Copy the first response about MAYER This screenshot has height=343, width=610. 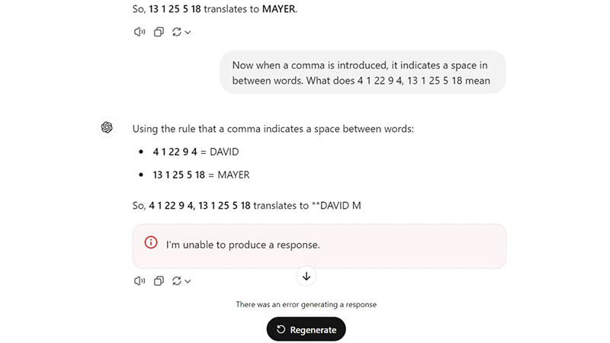click(159, 32)
